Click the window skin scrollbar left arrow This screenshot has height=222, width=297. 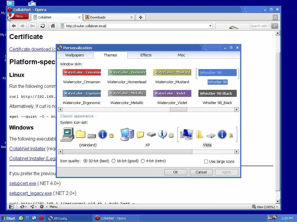[x=60, y=110]
